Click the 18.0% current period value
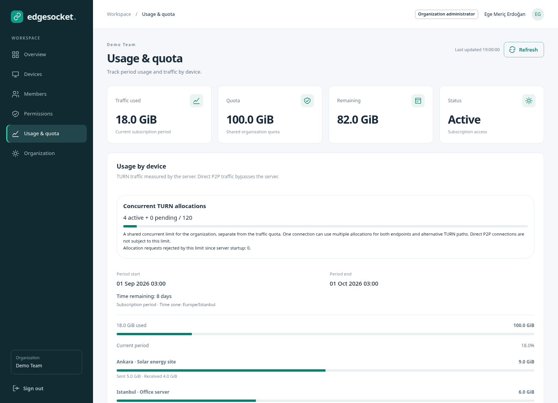The image size is (558, 403). (x=528, y=346)
